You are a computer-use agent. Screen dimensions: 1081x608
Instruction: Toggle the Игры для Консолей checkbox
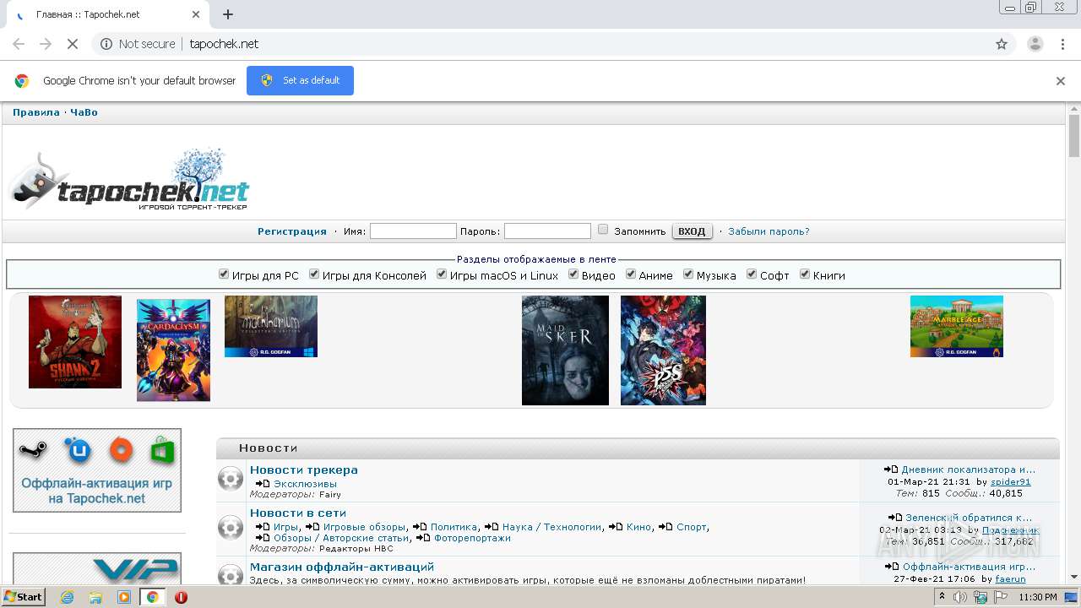point(314,274)
